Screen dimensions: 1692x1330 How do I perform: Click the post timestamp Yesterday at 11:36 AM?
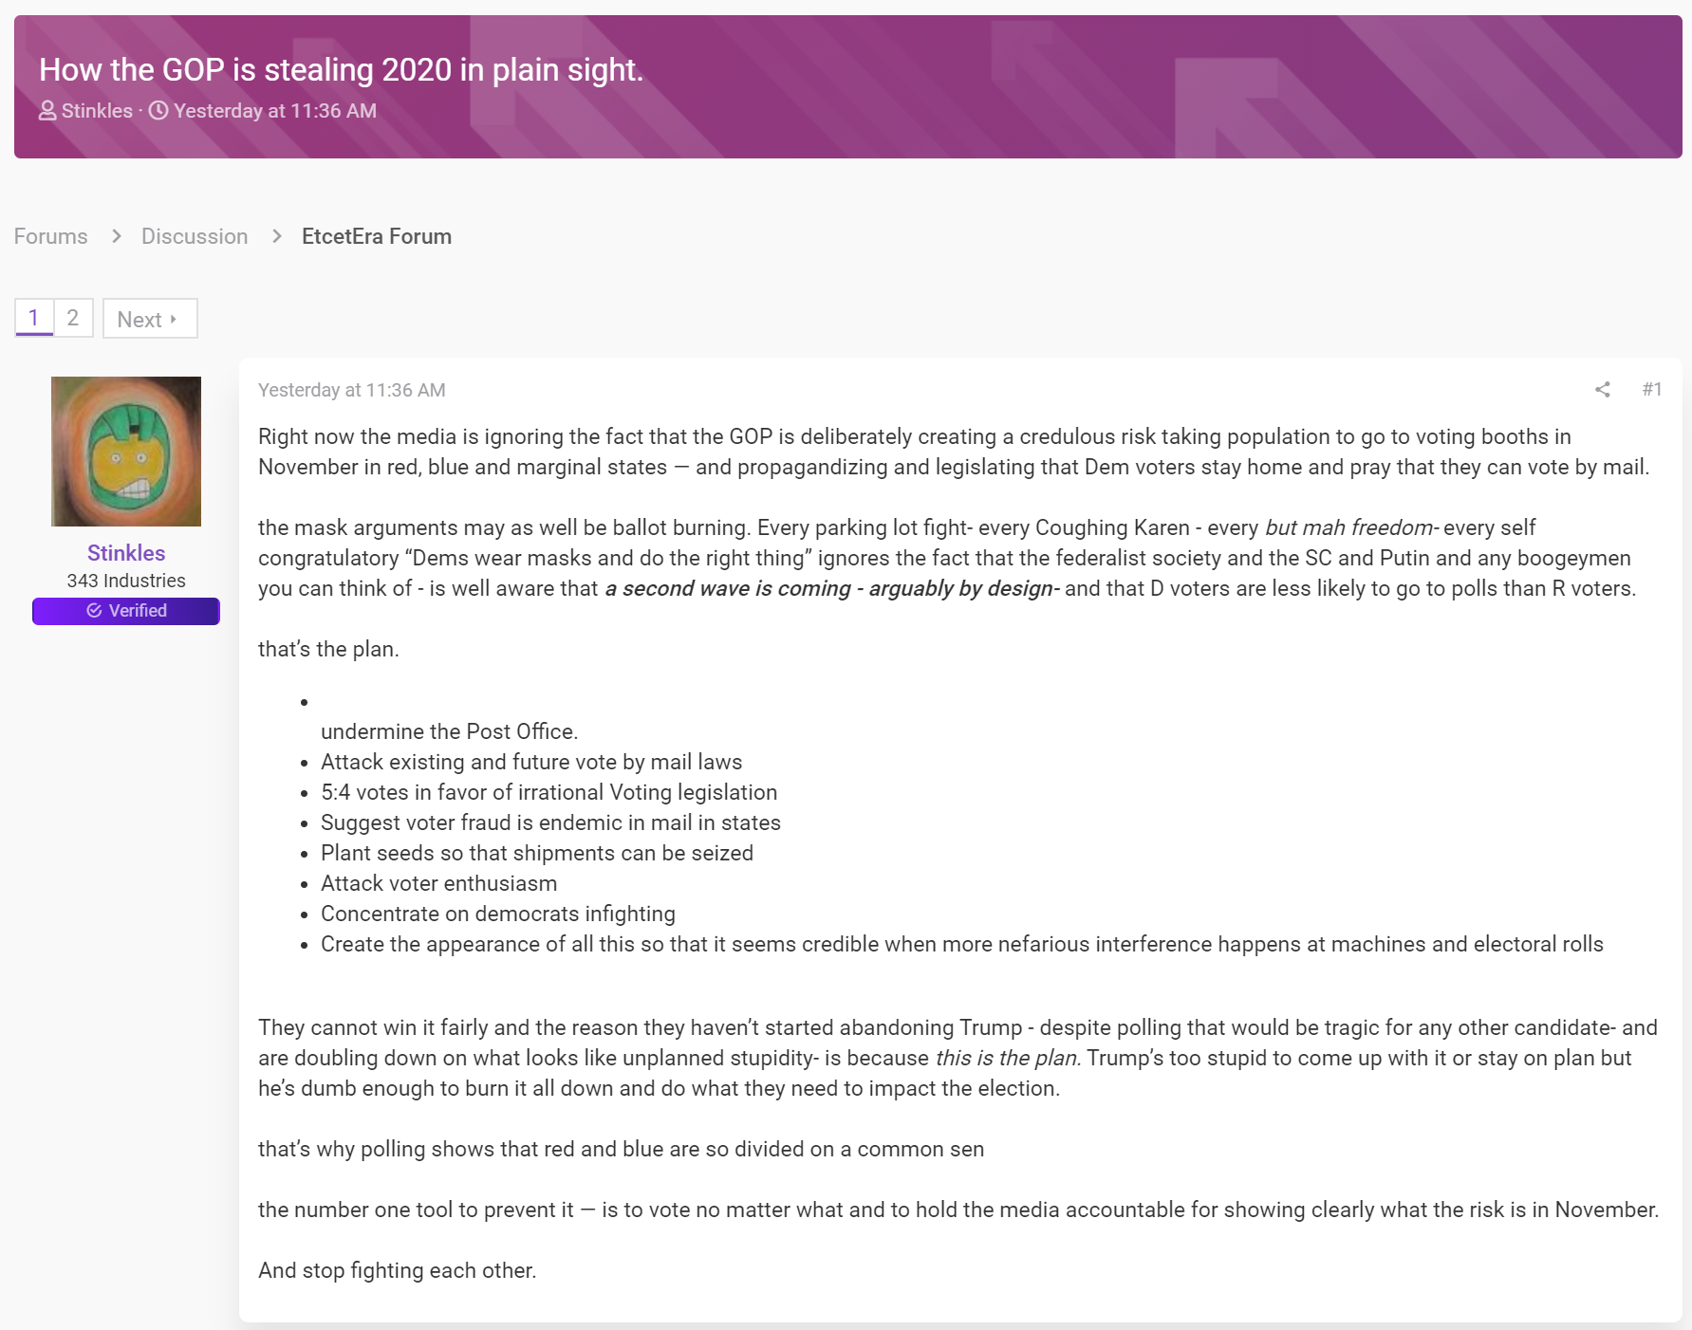352,390
